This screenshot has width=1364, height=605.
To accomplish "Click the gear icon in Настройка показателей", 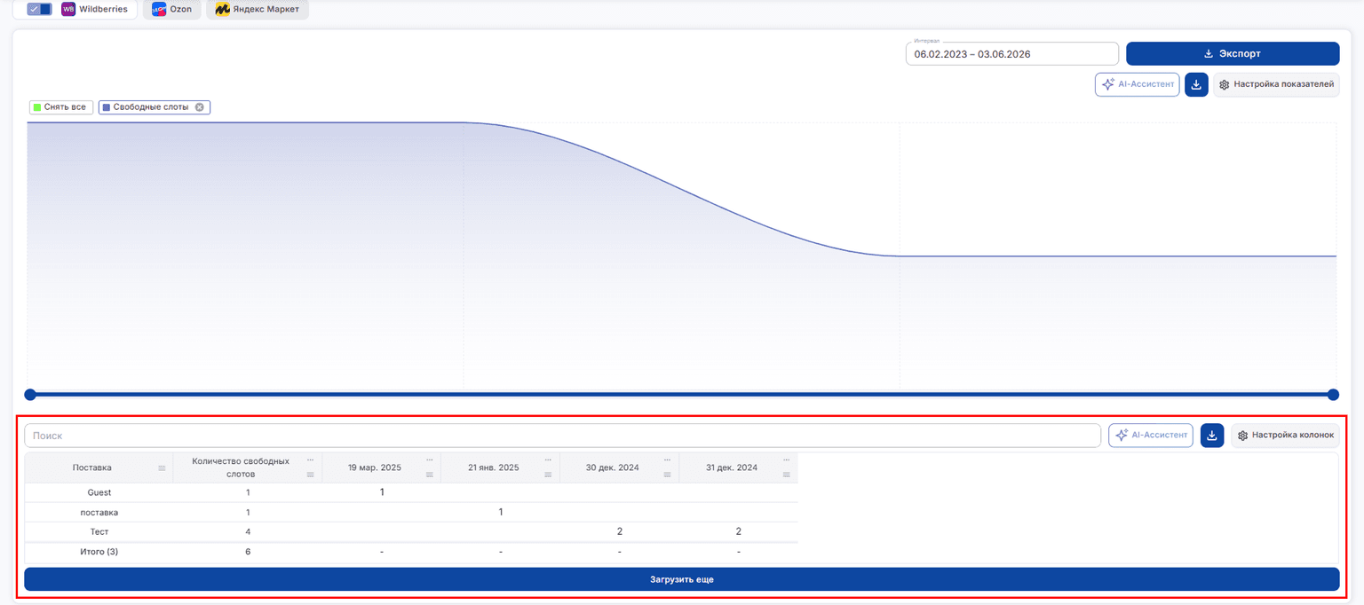I will [x=1224, y=84].
